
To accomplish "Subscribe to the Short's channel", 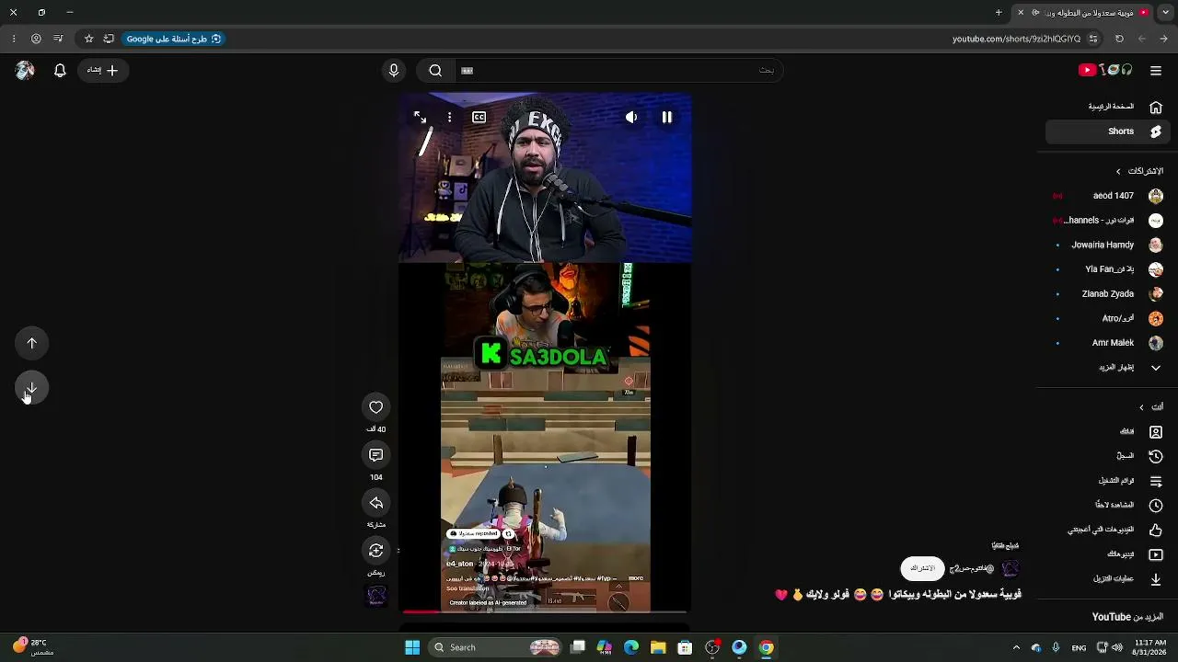I will tap(922, 568).
